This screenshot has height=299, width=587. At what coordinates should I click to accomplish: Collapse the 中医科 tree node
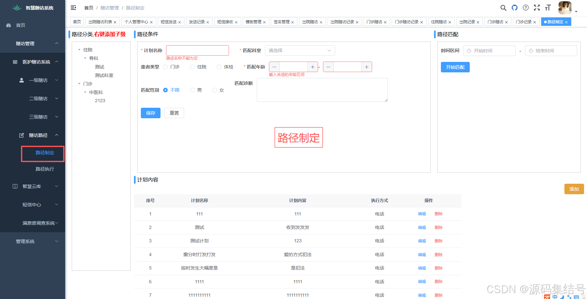(x=85, y=92)
